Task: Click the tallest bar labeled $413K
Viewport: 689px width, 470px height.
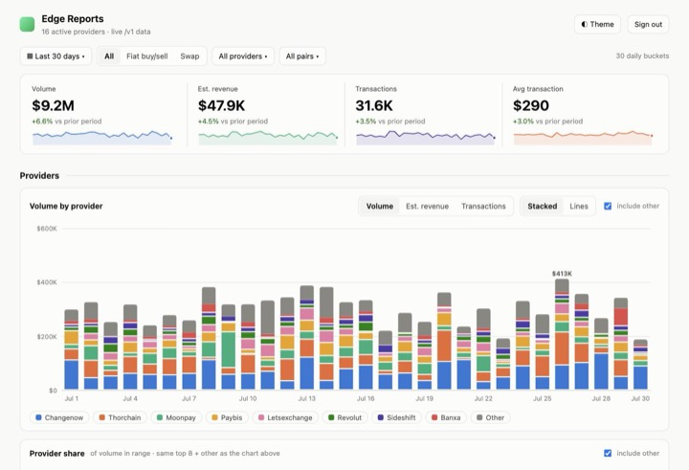Action: point(562,334)
